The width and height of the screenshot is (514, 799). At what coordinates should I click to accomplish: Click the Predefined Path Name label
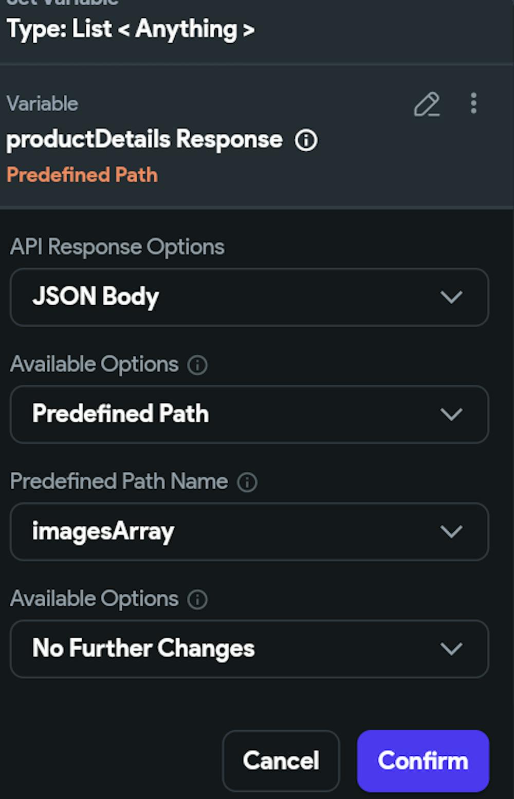(119, 482)
